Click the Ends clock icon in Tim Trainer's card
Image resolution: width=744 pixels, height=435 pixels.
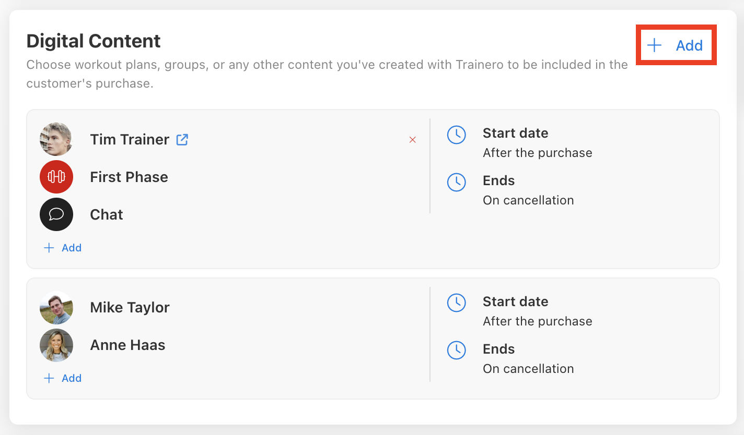tap(457, 182)
